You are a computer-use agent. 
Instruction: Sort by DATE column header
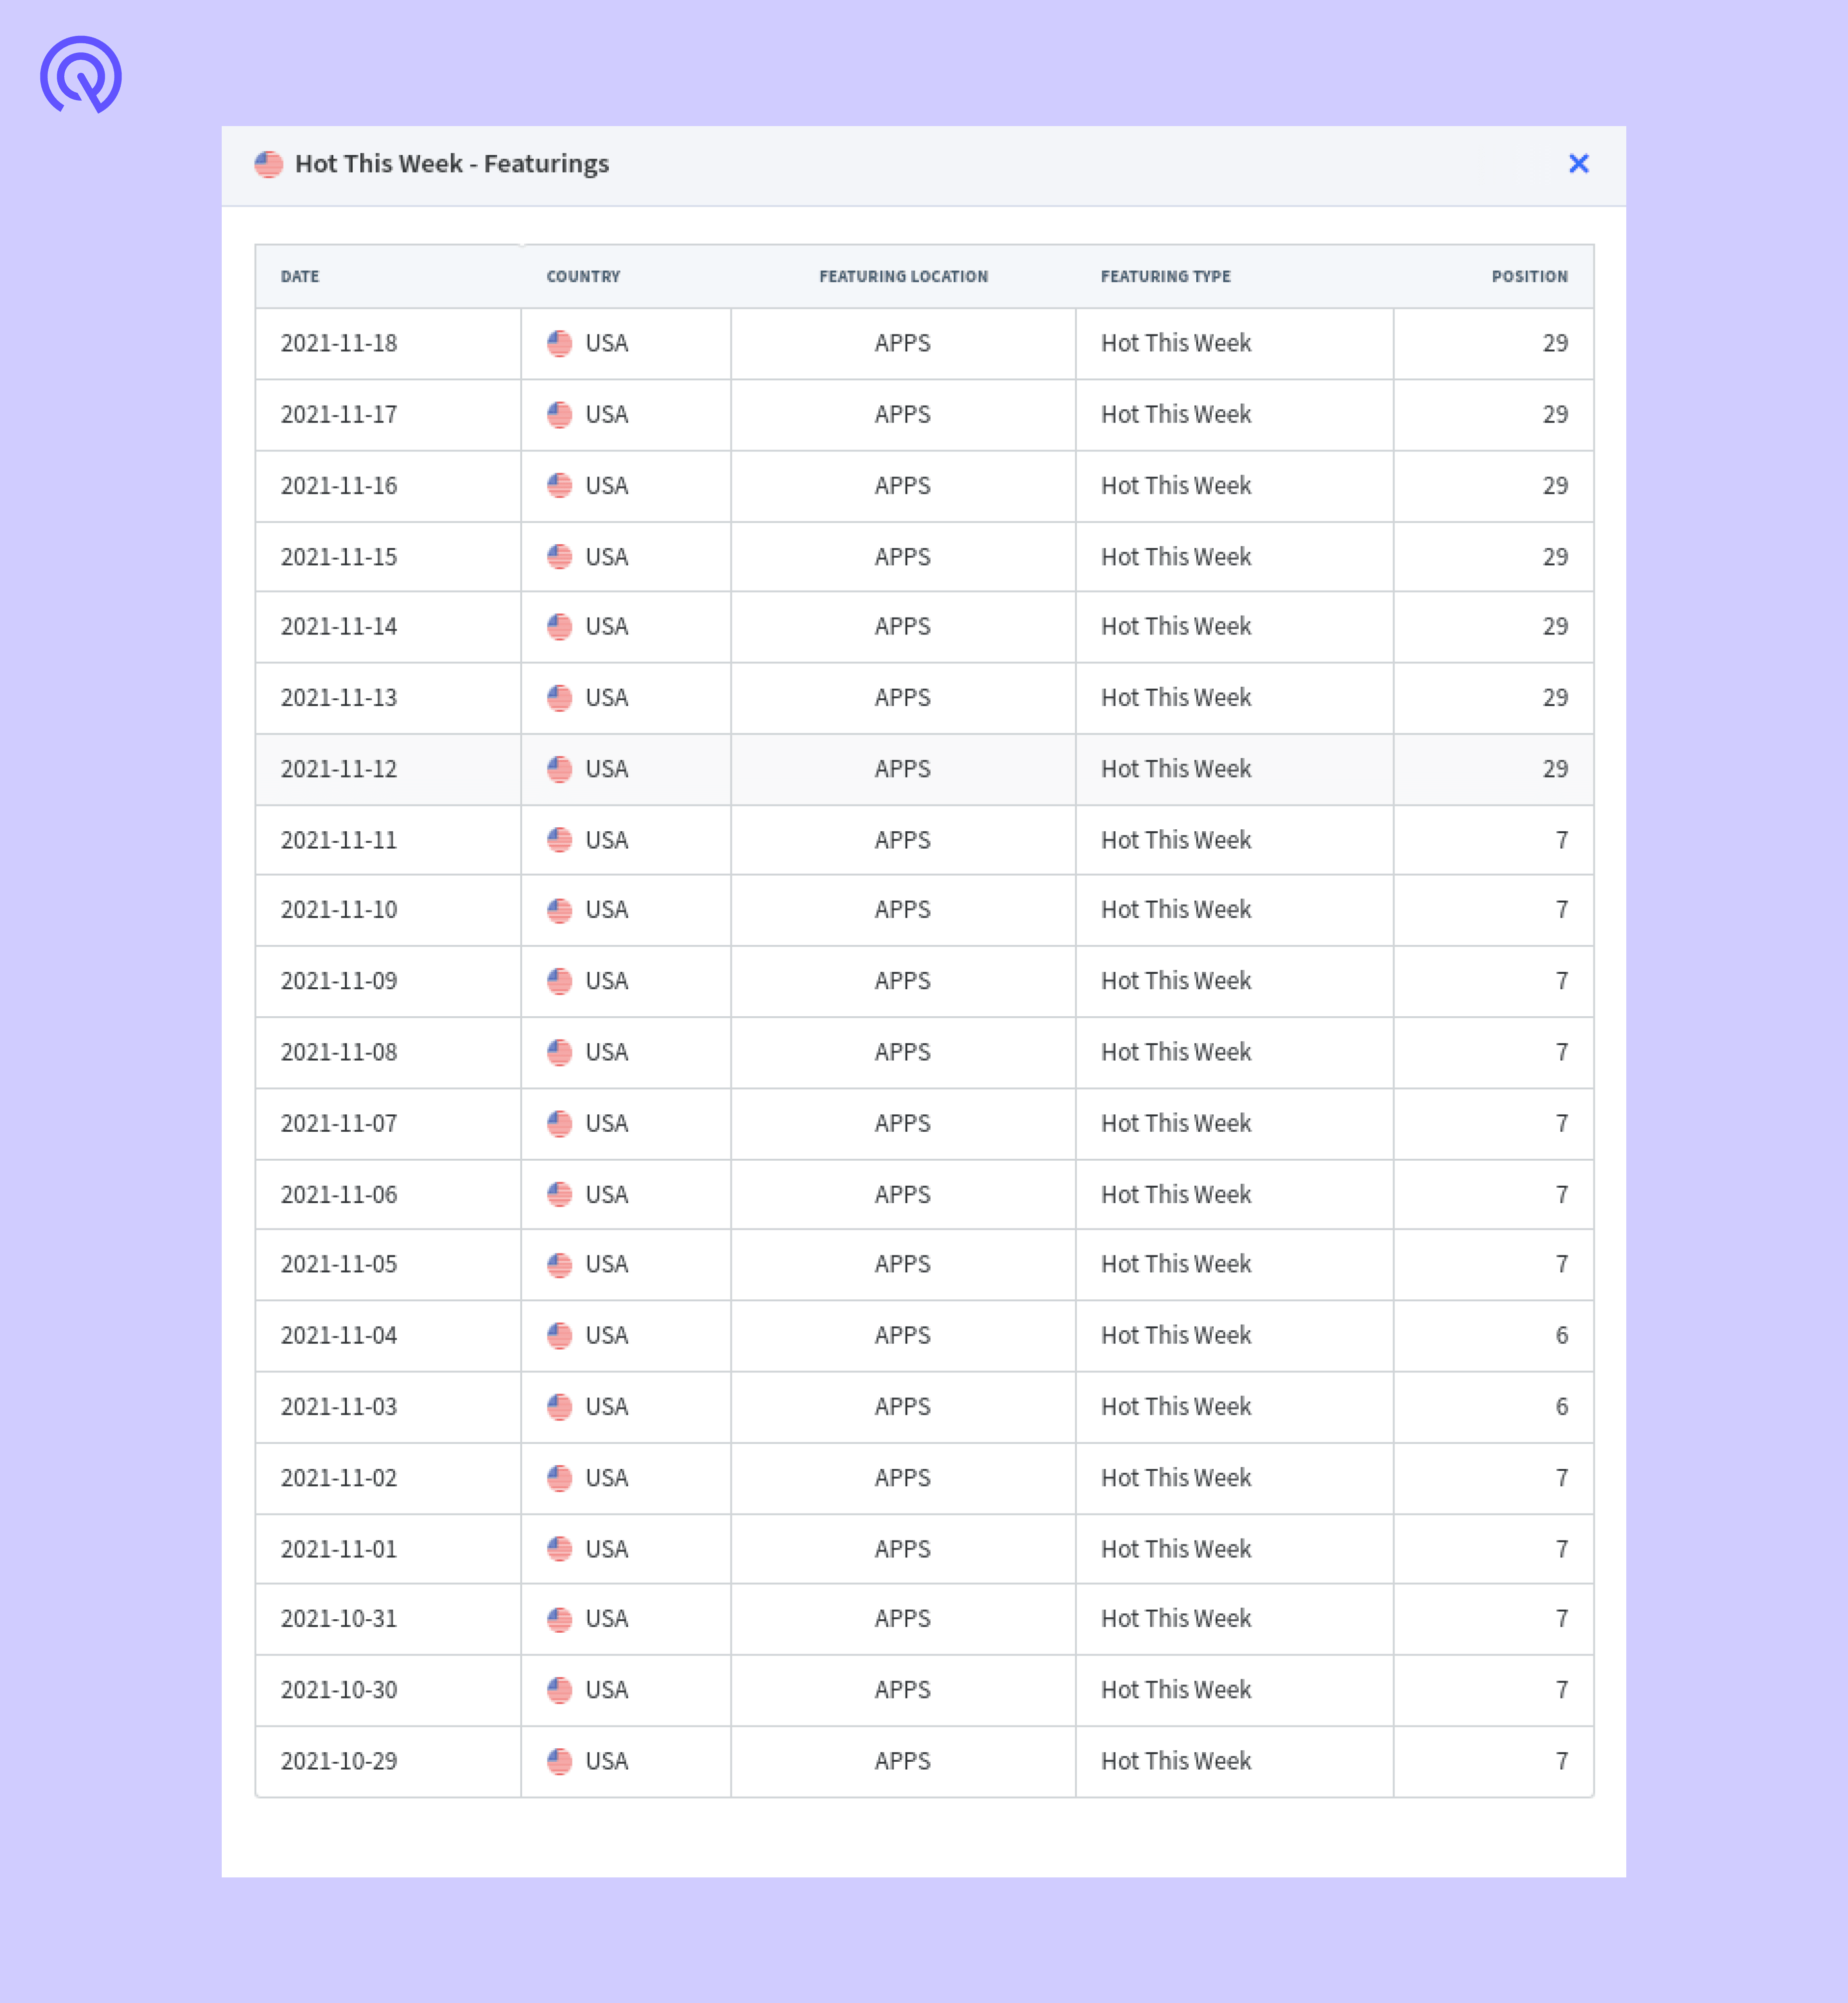pyautogui.click(x=300, y=276)
